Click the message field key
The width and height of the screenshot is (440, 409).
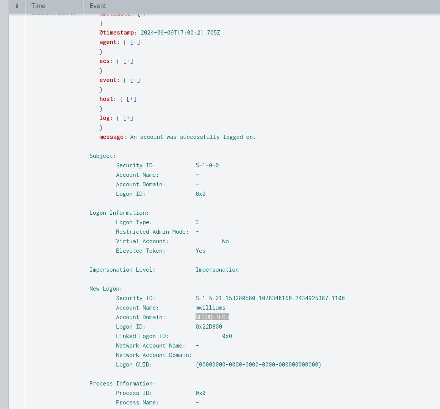pyautogui.click(x=111, y=137)
